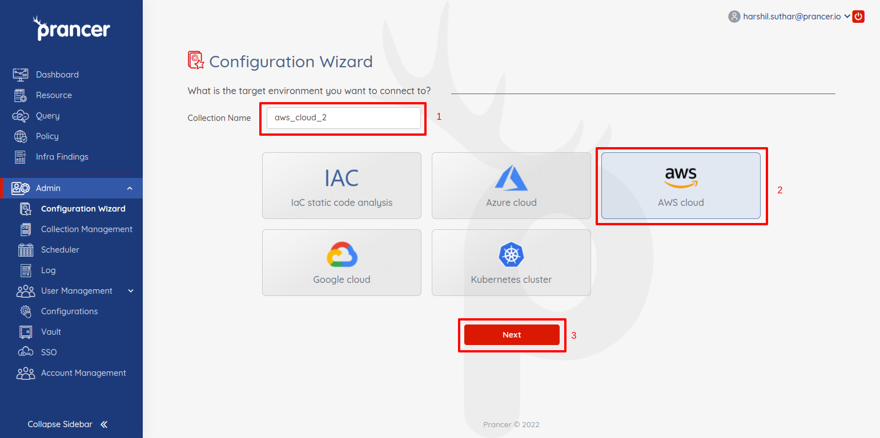
Task: Click the AWS logo
Action: (681, 177)
